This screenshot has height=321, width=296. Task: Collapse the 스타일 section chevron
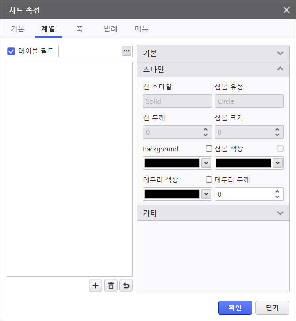coord(280,69)
